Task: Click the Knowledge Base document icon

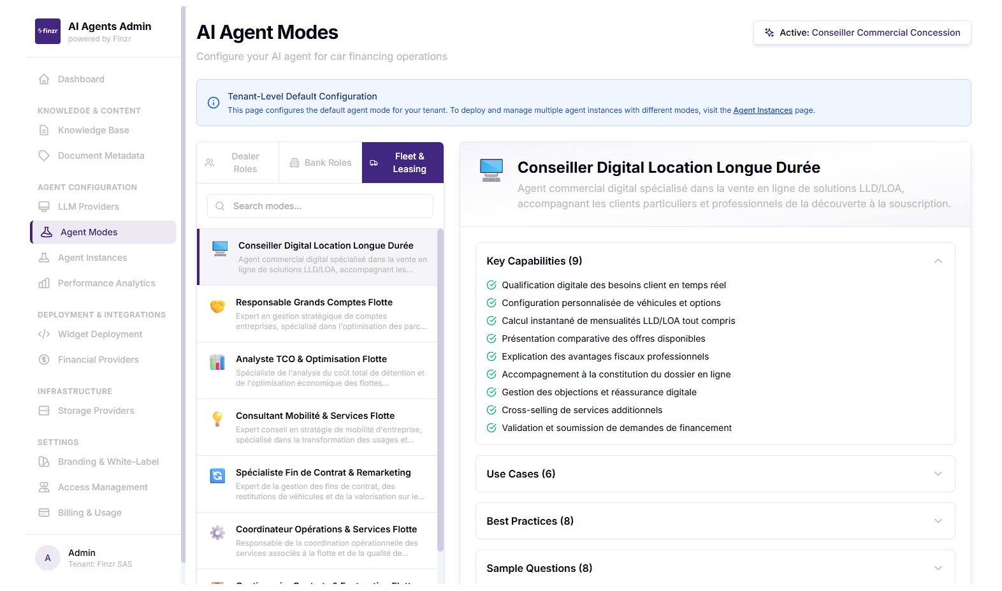Action: point(44,130)
